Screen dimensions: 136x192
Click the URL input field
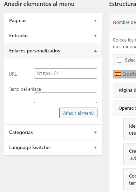[x=66, y=73]
